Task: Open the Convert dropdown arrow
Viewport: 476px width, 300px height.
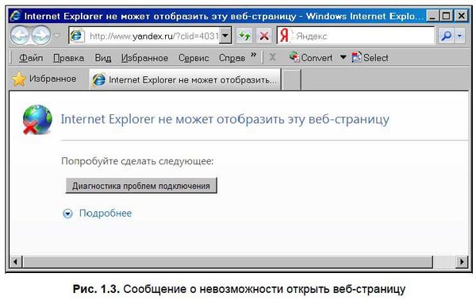Action: (343, 57)
